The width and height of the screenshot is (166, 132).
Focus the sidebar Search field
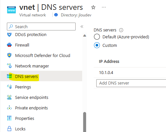point(41,27)
